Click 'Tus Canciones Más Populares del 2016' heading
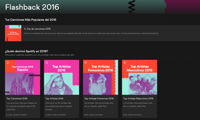 click(31, 20)
